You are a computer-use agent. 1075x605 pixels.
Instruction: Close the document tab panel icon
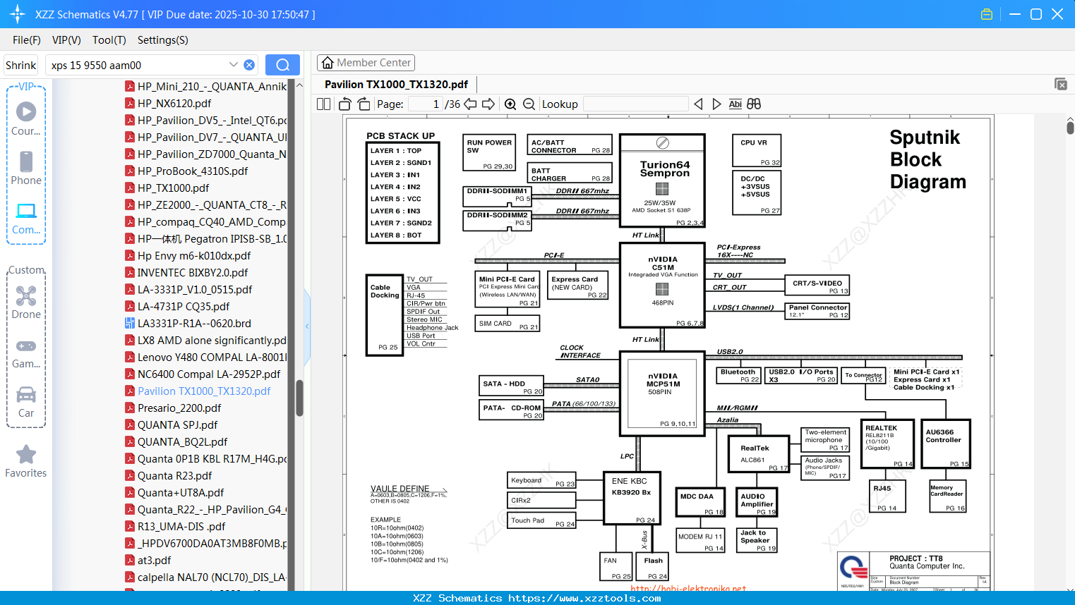(x=1061, y=84)
